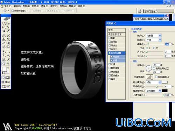175x131 pixels.
Task: Enable the 投影 (Drop Shadow) checkbox
Action: click(110, 38)
